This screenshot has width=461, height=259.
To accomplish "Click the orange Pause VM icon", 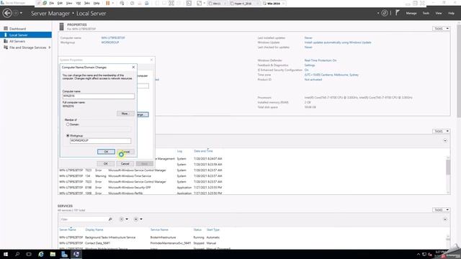I will pos(107,3).
